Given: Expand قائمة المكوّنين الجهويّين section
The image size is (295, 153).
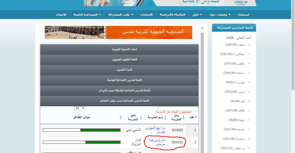Looking at the screenshot, I should (119, 60).
